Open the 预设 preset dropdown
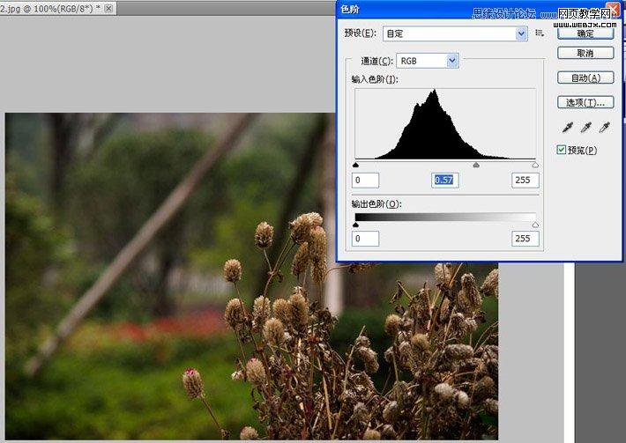 [x=455, y=33]
